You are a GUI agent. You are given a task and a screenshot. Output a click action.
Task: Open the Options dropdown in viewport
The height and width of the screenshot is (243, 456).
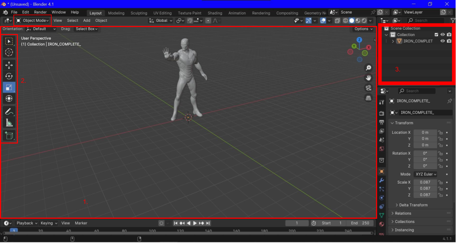(x=364, y=29)
